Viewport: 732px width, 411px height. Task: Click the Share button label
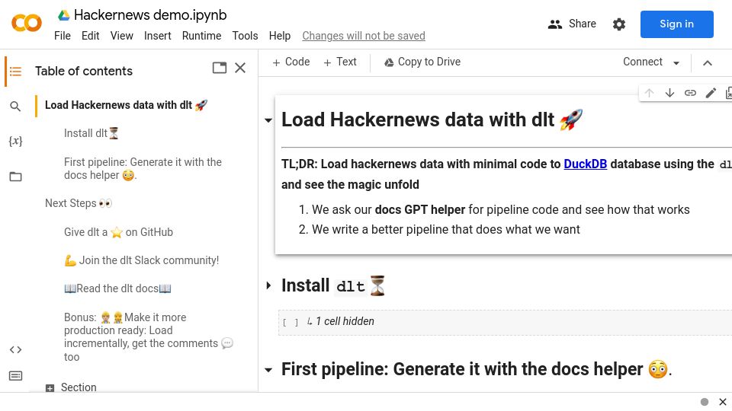pyautogui.click(x=582, y=24)
